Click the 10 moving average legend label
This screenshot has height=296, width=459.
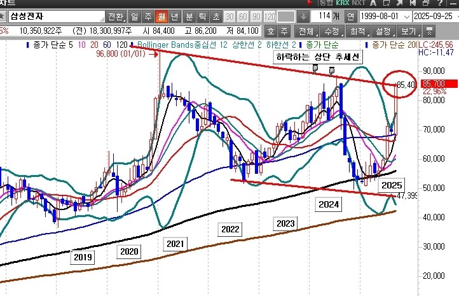[81, 45]
